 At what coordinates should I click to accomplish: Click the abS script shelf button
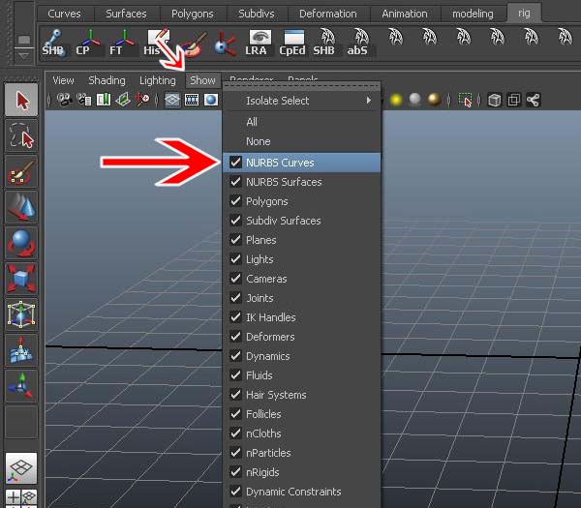[359, 44]
